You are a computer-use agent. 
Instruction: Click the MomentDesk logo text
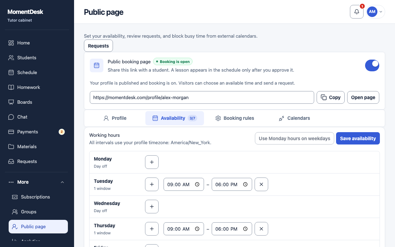pos(25,12)
